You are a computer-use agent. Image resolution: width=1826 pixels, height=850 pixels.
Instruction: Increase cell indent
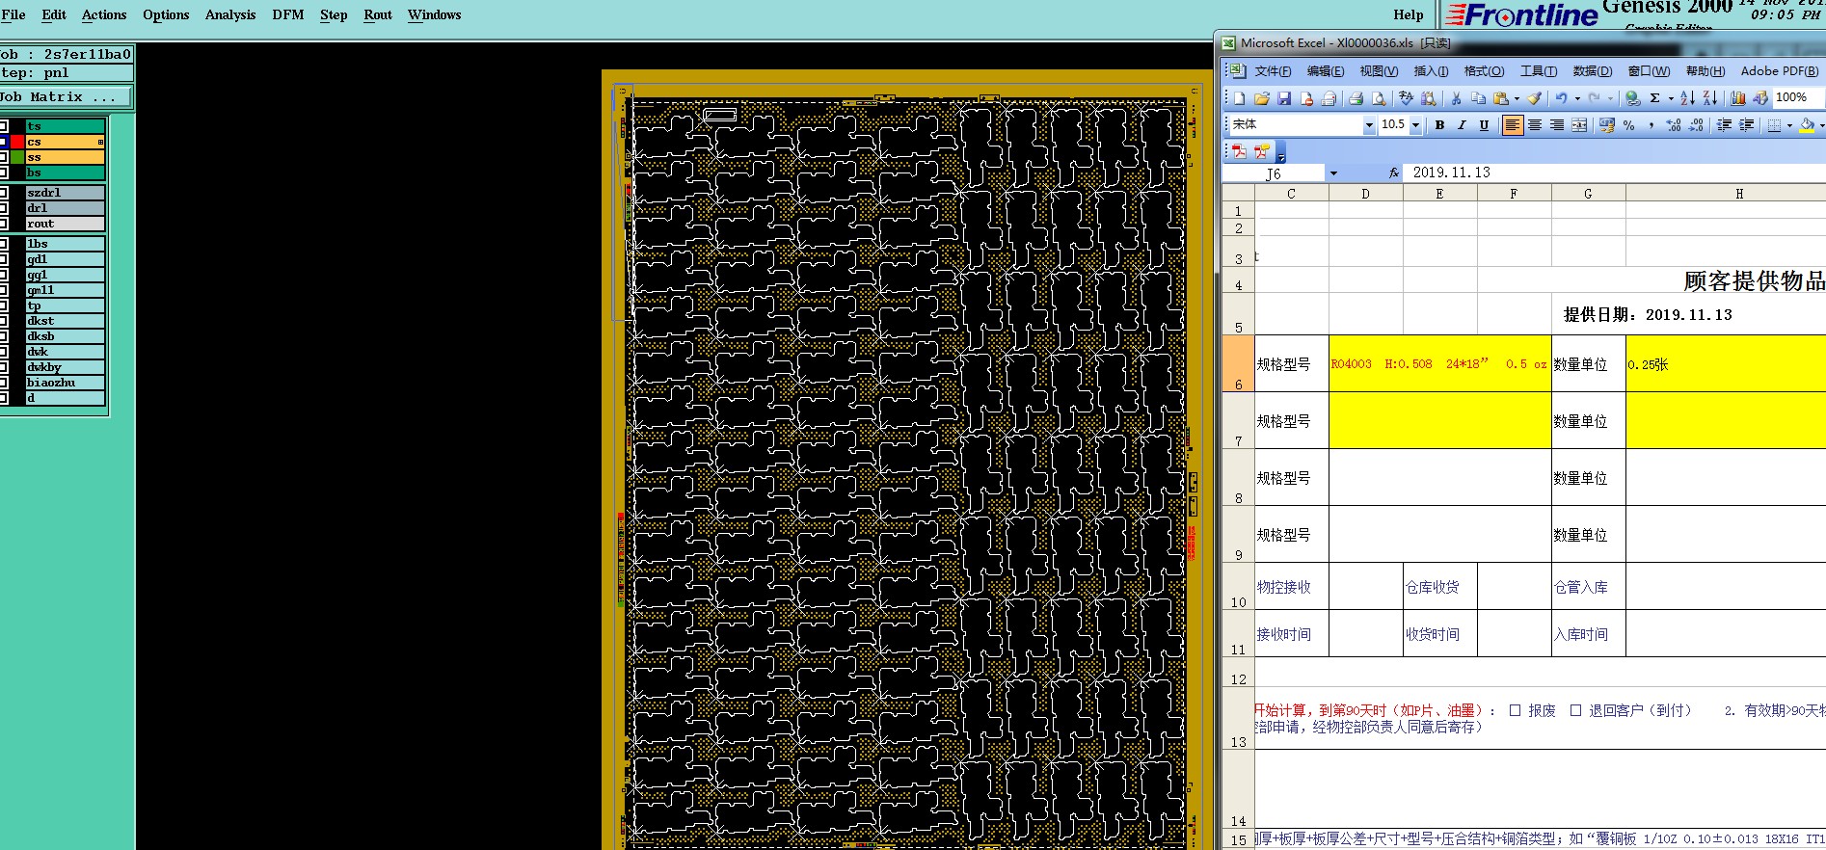1746,125
